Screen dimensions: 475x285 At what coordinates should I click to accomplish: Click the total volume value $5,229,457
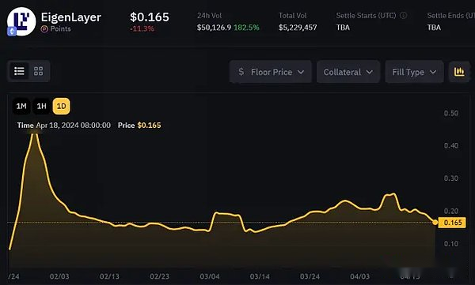point(298,28)
